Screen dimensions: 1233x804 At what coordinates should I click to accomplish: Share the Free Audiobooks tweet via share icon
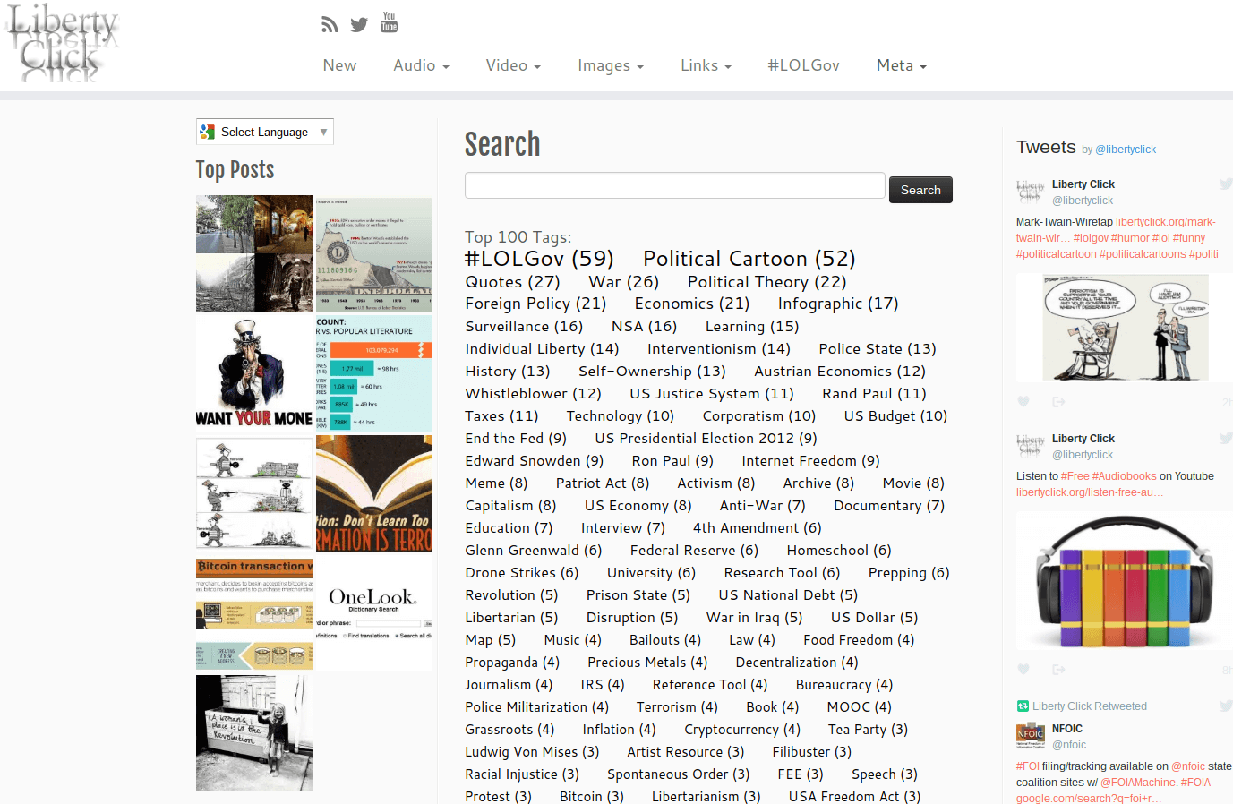[1058, 670]
